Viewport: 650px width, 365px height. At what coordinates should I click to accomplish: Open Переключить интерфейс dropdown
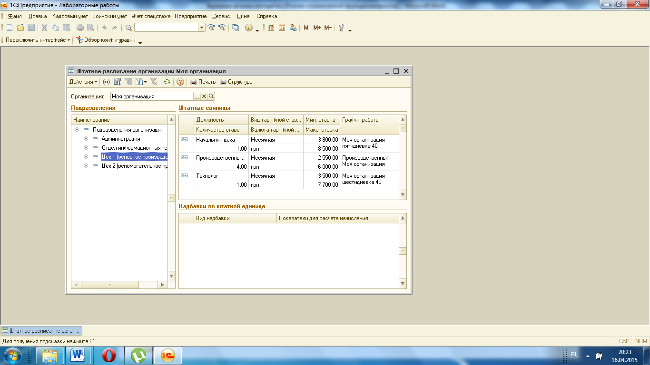click(38, 40)
